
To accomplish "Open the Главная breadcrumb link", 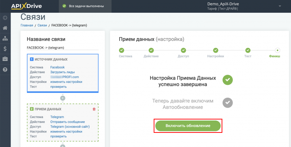I will [27, 25].
